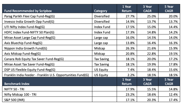Viewport: 182px width, 105px height.
Task: Select the Axis Midcap Fund-Reg(G) cell
Action: (x=47, y=53)
